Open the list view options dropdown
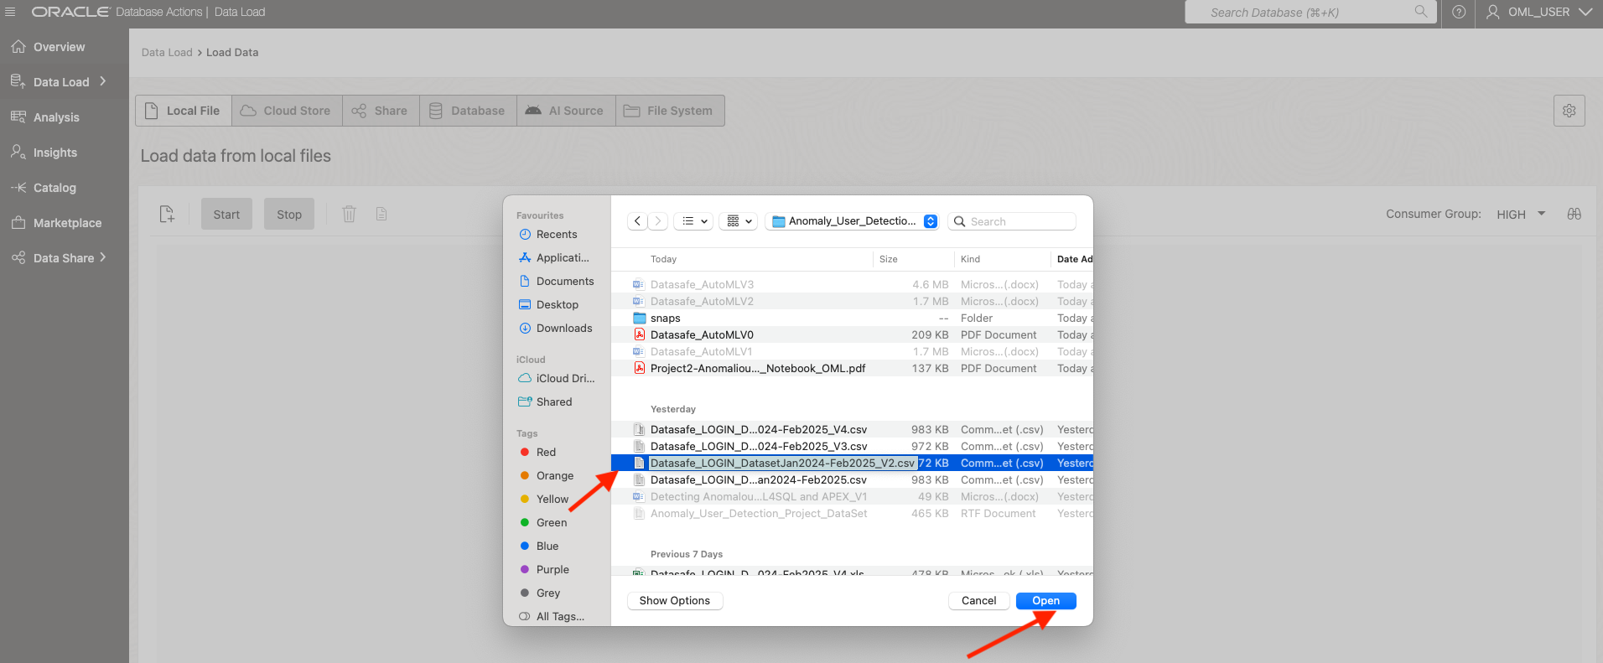The image size is (1603, 663). (694, 221)
